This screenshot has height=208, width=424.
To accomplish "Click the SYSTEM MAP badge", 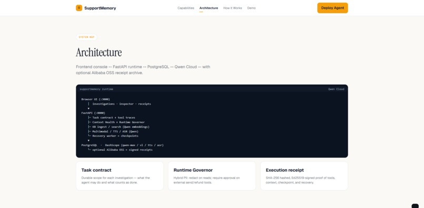I will (x=86, y=37).
